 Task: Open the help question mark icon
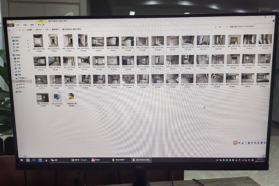tap(273, 21)
